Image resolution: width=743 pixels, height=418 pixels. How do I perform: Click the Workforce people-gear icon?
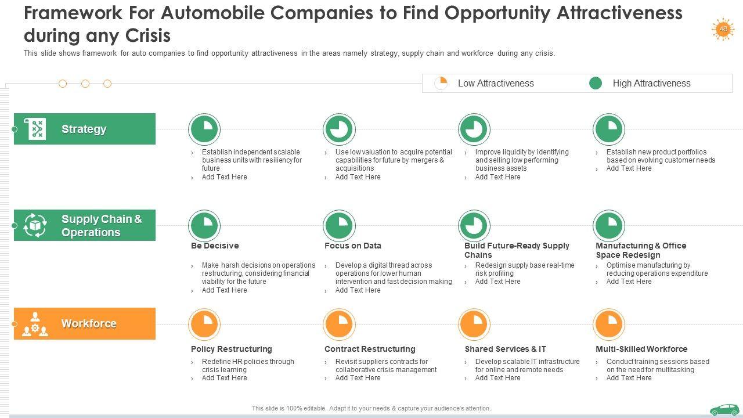pos(35,324)
